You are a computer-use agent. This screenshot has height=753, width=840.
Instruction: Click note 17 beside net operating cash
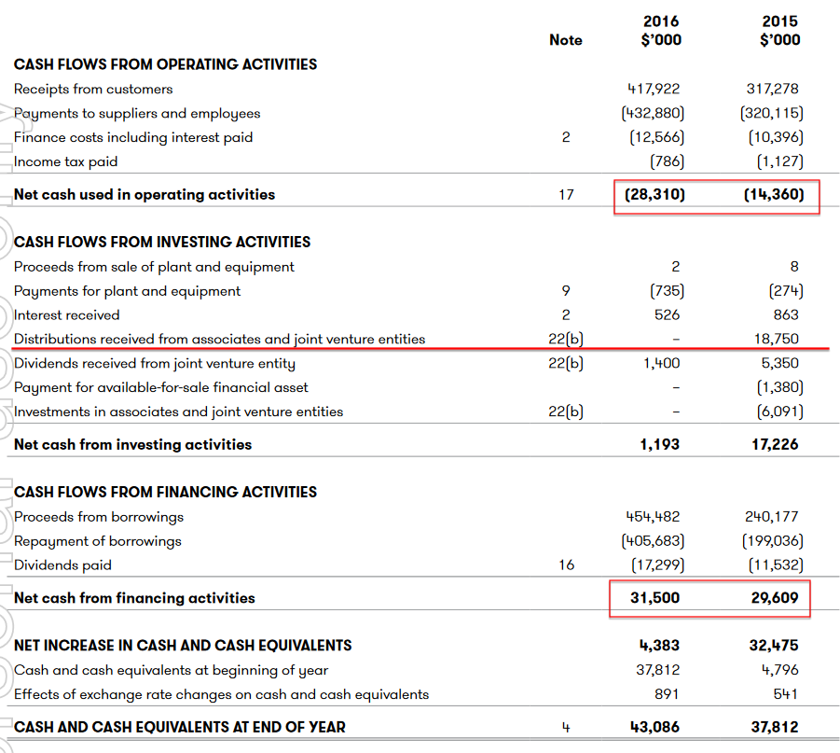coord(566,195)
